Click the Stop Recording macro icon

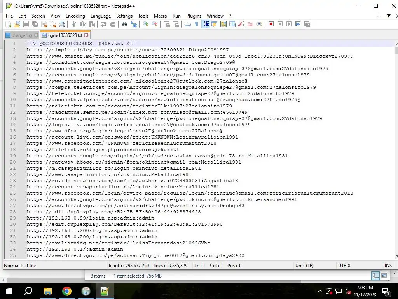280,24
